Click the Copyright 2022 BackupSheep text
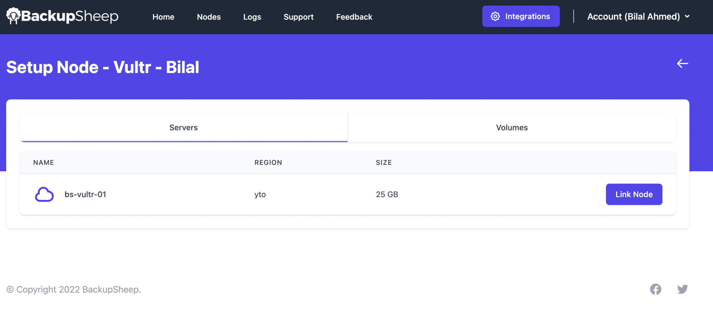Screen dimensions: 713x319 click(x=74, y=289)
